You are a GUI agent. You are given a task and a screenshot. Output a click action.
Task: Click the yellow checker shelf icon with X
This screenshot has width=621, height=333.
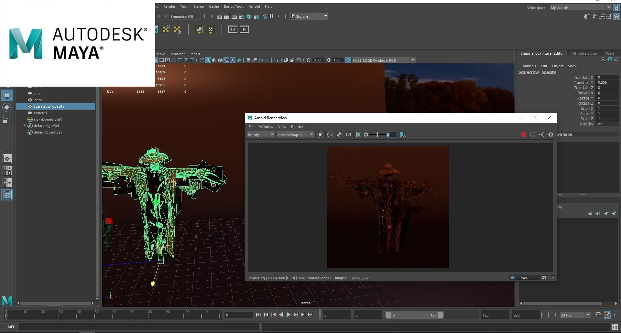(x=177, y=30)
